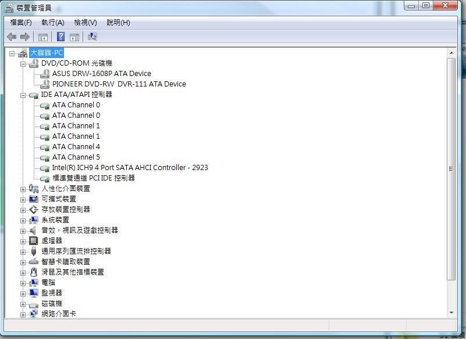Screen dimensions: 466x339
Task: Click the DVD/CD-ROM 光碟機 category icon
Action: (34, 63)
